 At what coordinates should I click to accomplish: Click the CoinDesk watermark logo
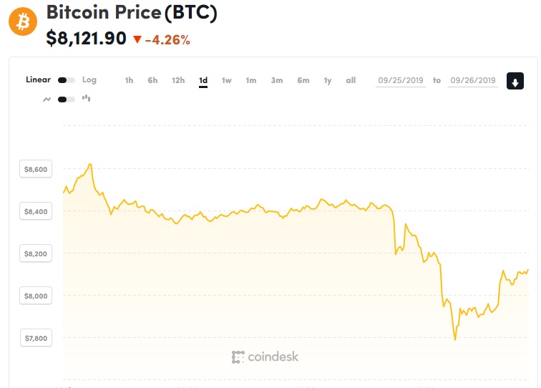[265, 357]
